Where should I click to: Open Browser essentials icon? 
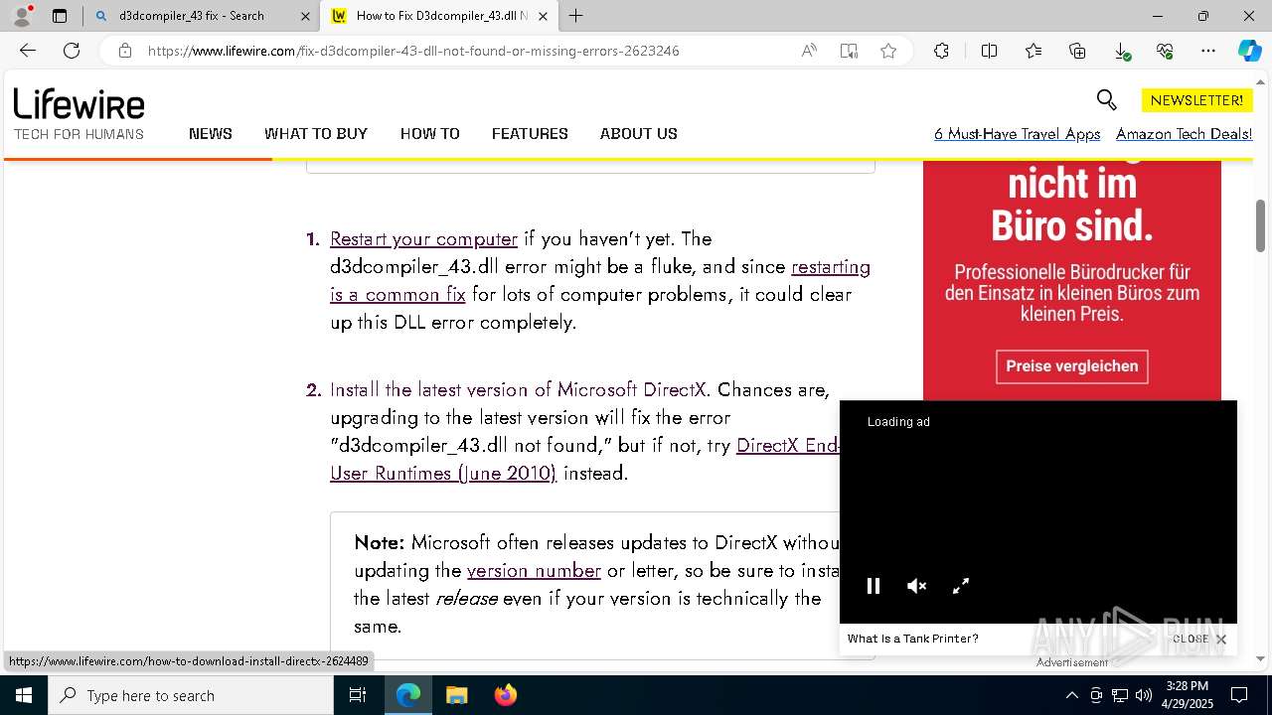click(1165, 51)
